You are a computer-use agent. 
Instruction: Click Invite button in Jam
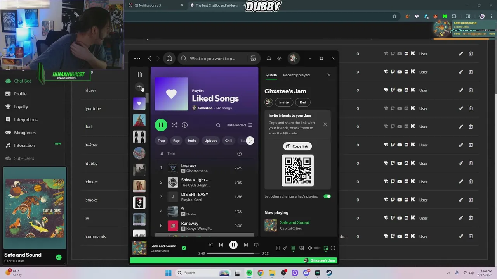284,102
